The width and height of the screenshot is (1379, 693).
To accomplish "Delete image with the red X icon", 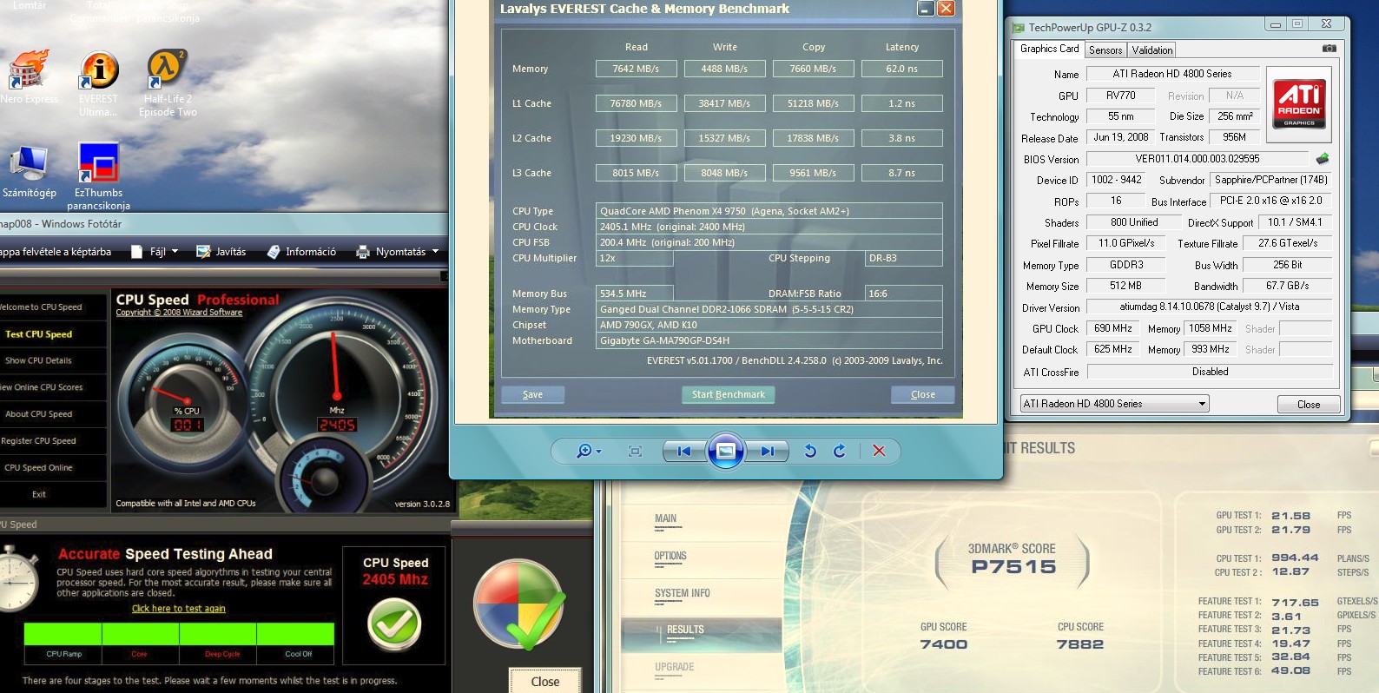I will coord(879,451).
